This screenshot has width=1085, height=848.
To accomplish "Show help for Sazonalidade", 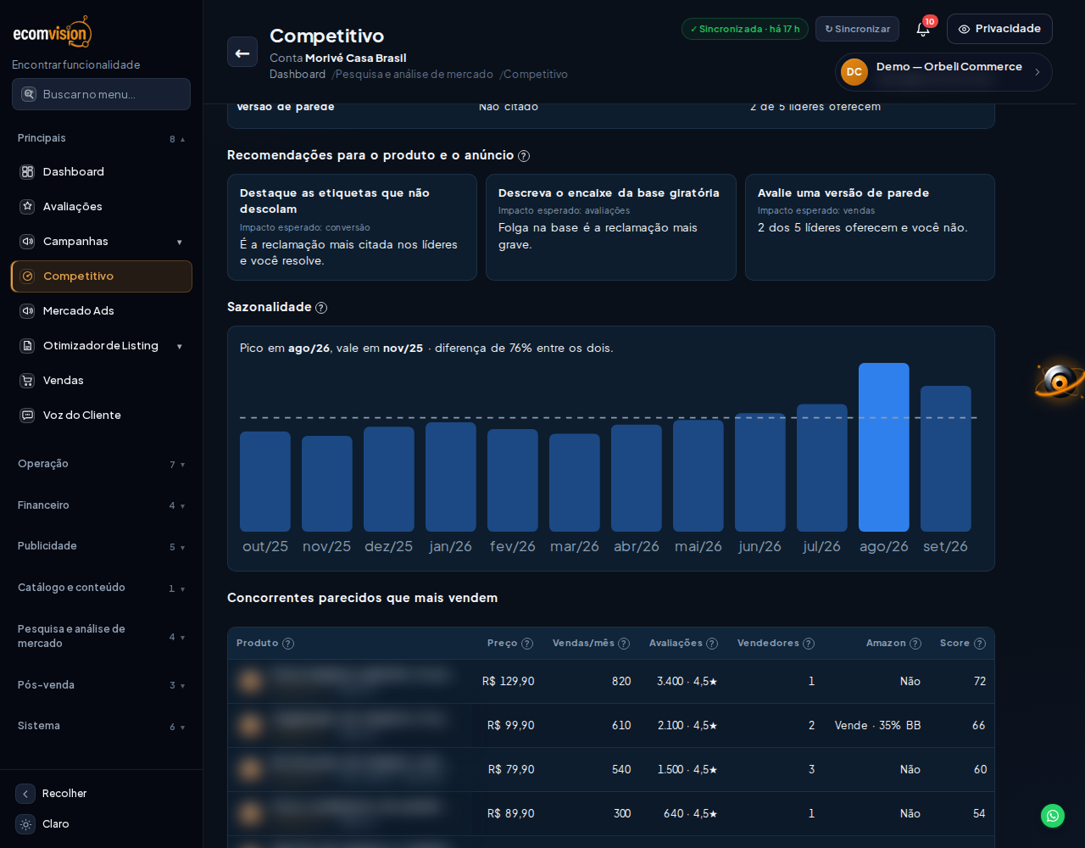I will 321,308.
